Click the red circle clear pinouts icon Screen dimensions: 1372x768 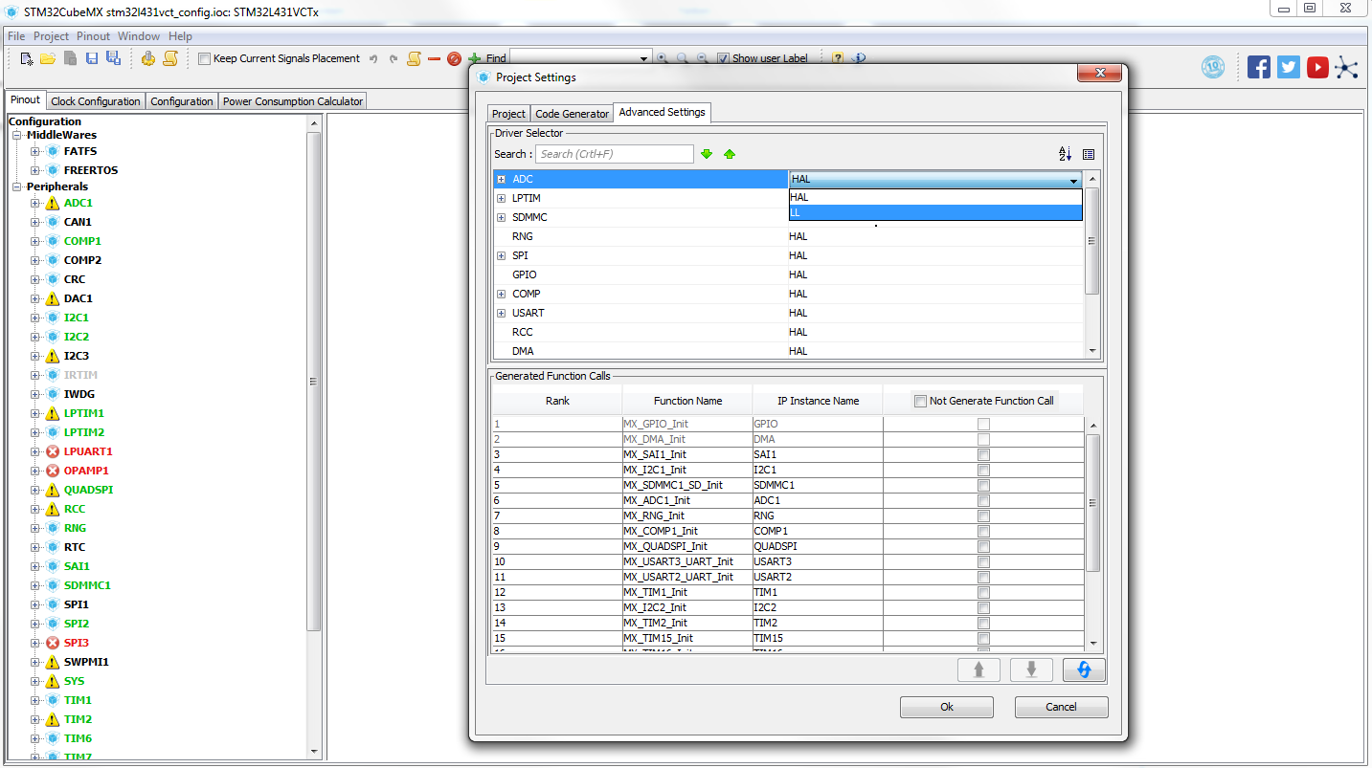454,58
